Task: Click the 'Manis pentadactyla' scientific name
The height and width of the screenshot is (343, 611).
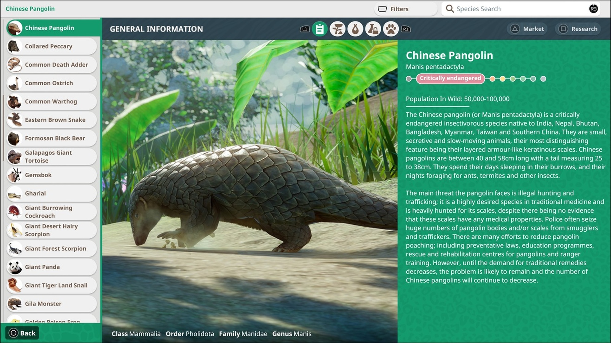Action: 435,67
